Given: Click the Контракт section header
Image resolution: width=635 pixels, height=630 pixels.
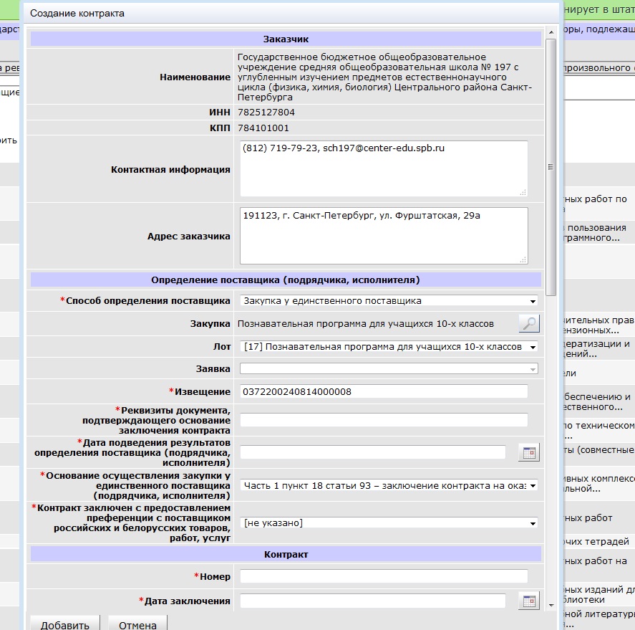Looking at the screenshot, I should 286,554.
